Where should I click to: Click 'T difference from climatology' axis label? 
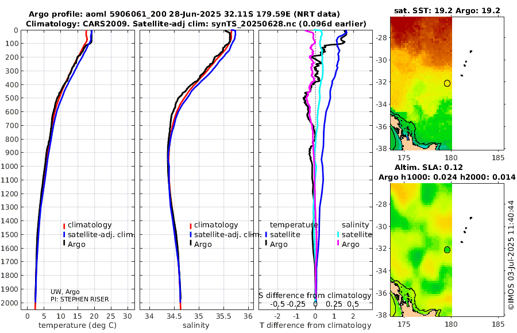315,326
